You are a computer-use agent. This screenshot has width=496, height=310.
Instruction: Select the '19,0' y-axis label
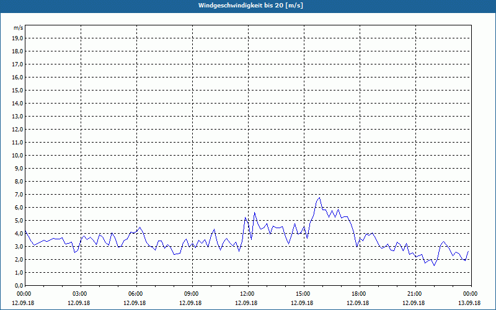(18, 38)
